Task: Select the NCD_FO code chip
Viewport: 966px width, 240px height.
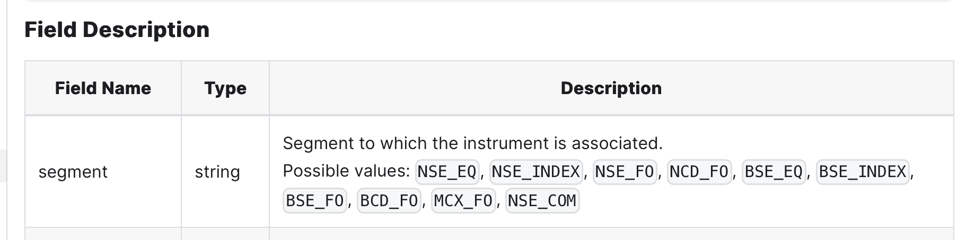Action: click(699, 172)
